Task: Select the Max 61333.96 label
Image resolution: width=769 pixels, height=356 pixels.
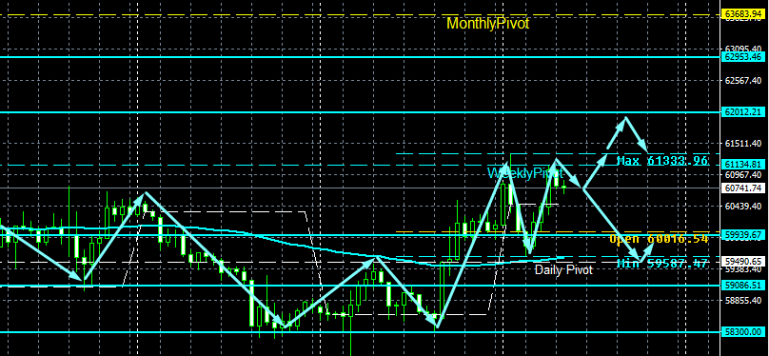Action: pyautogui.click(x=662, y=161)
